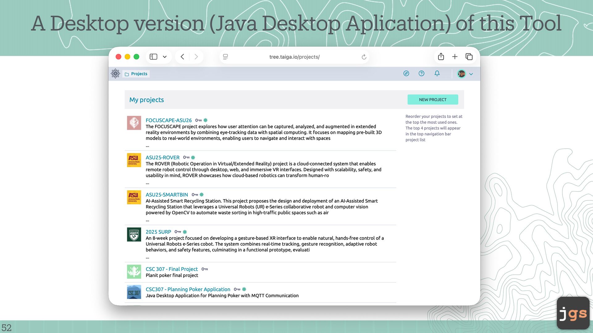The height and width of the screenshot is (333, 593).
Task: Click the NEW PROJECT button
Action: pos(432,100)
